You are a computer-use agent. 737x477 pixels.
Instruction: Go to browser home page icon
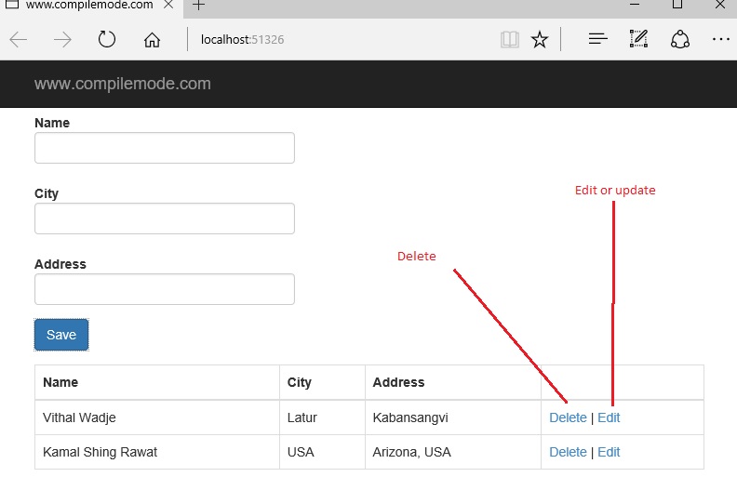(x=152, y=40)
